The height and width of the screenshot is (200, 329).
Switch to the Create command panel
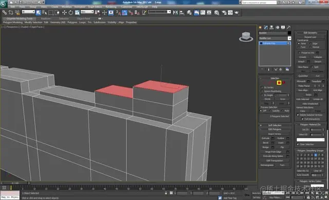260,27
